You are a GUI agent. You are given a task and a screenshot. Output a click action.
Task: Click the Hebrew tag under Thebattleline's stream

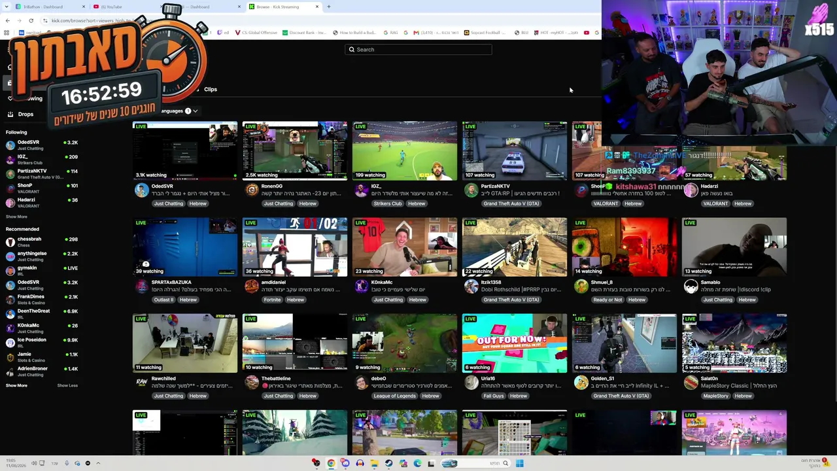[307, 396]
